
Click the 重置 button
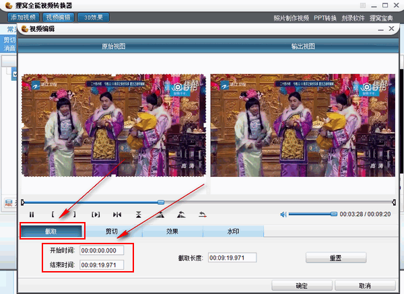tap(336, 258)
